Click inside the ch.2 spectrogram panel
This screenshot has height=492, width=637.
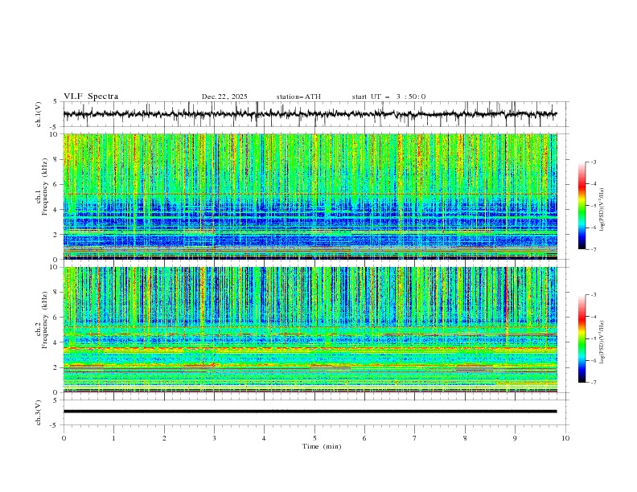tap(314, 330)
